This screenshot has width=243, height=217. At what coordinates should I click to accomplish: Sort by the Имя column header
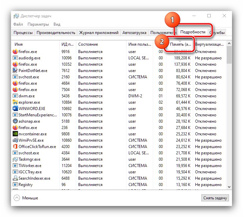coord(36,44)
